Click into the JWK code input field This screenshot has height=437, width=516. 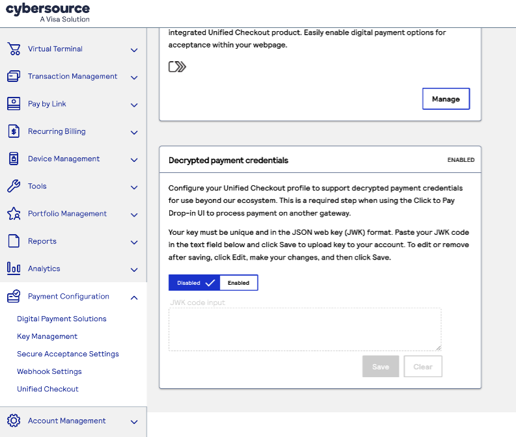pos(305,329)
